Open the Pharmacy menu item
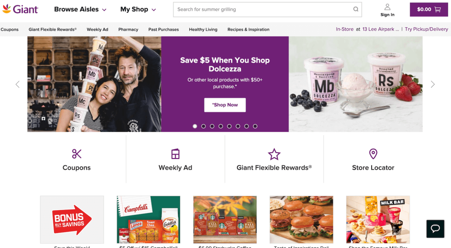The image size is (451, 248). (x=128, y=30)
